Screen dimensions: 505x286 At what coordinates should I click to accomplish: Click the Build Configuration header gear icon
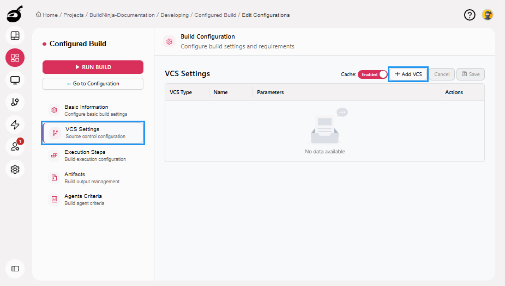[x=170, y=41]
